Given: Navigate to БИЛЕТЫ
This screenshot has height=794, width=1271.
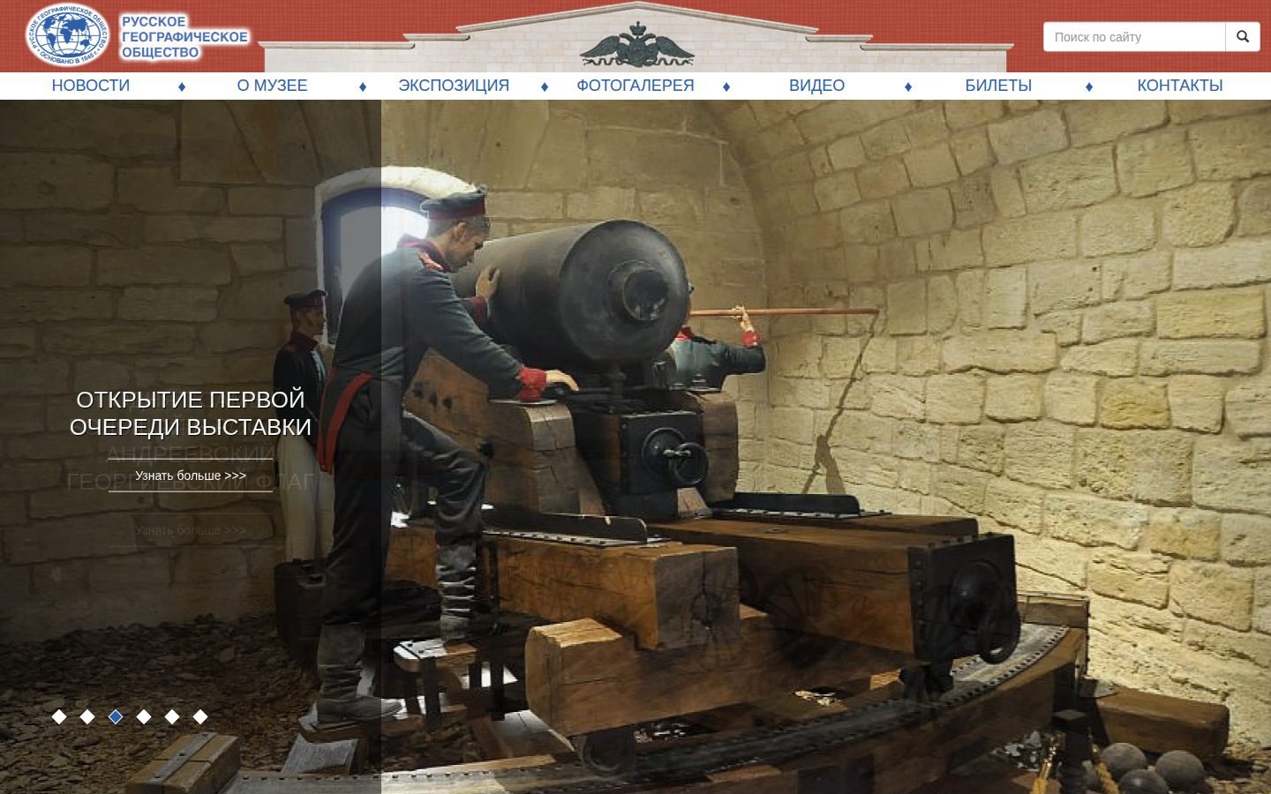Looking at the screenshot, I should [998, 86].
